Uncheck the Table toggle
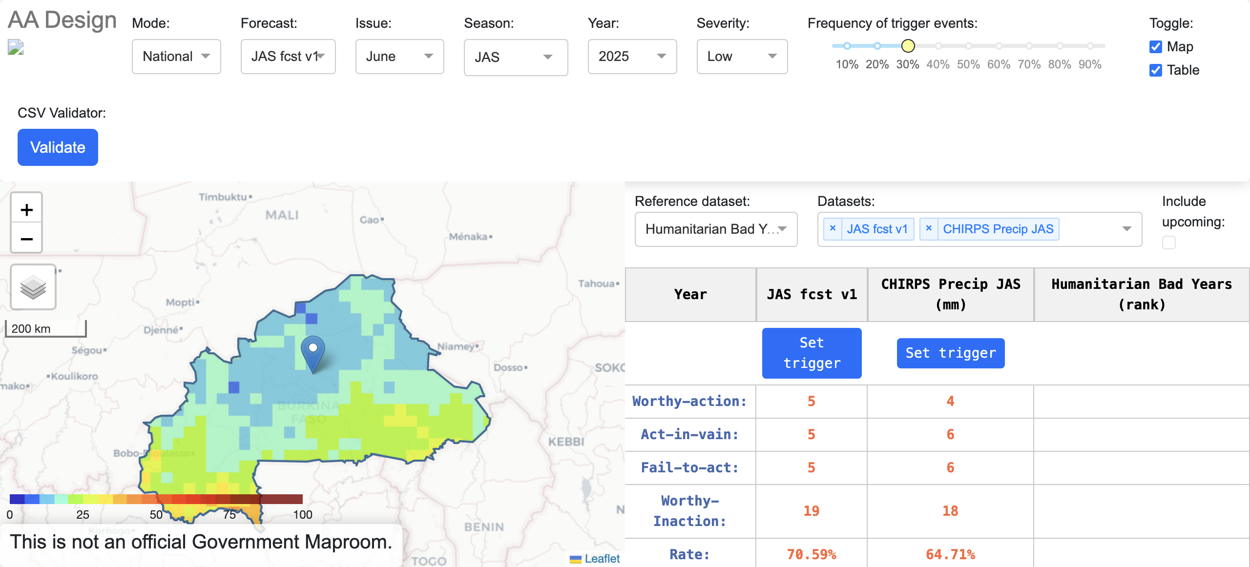 pos(1155,70)
